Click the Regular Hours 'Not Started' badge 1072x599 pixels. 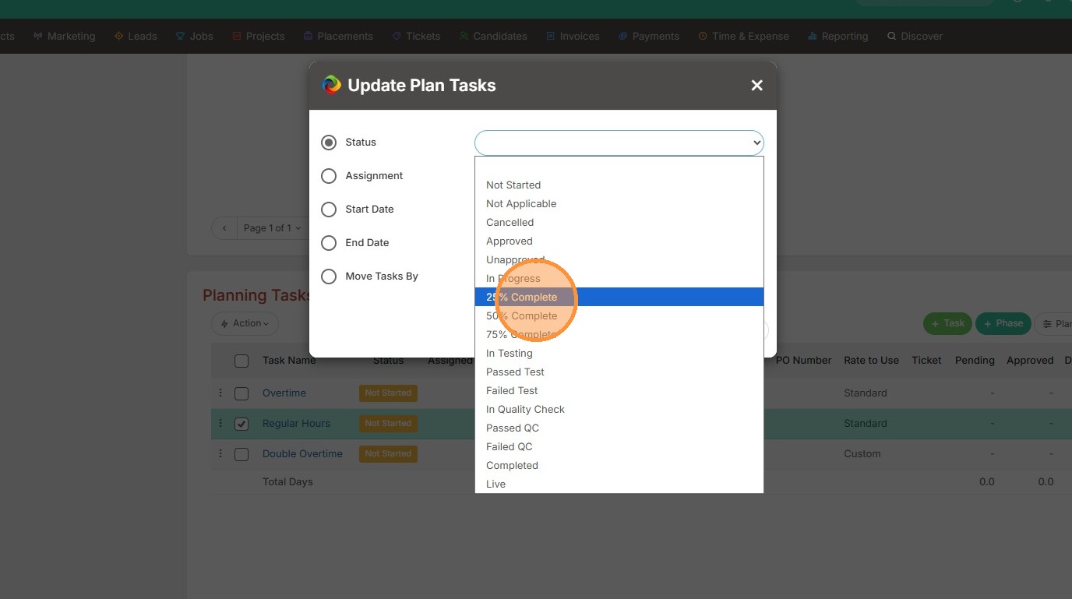(x=388, y=423)
